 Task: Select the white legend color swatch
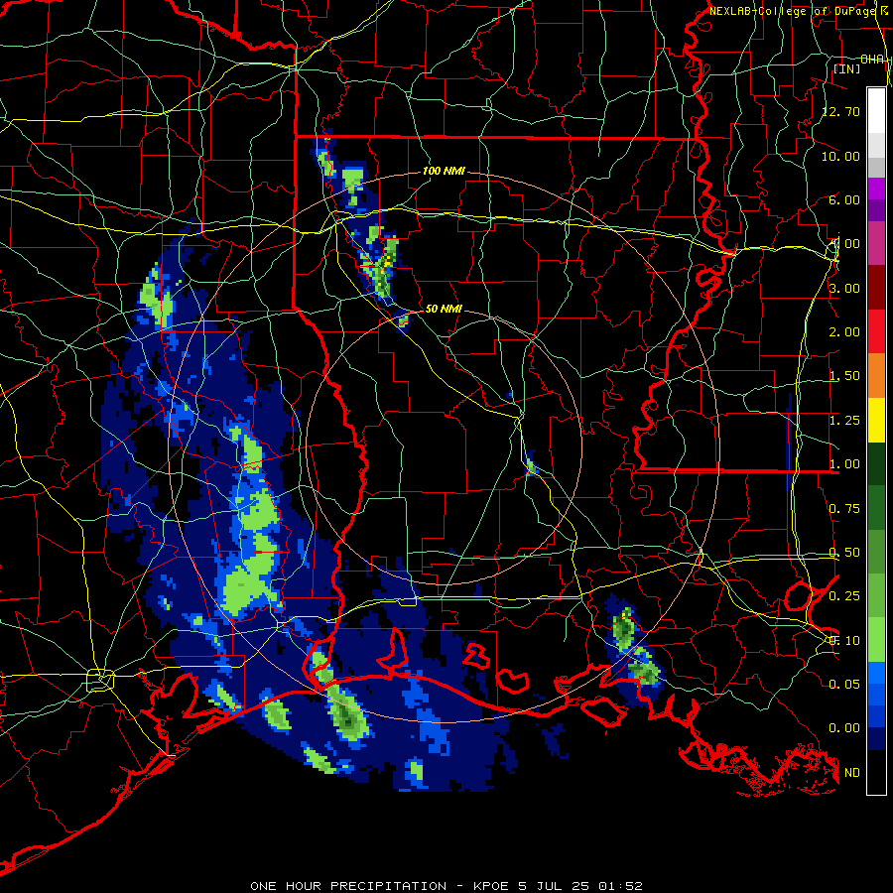pyautogui.click(x=876, y=111)
